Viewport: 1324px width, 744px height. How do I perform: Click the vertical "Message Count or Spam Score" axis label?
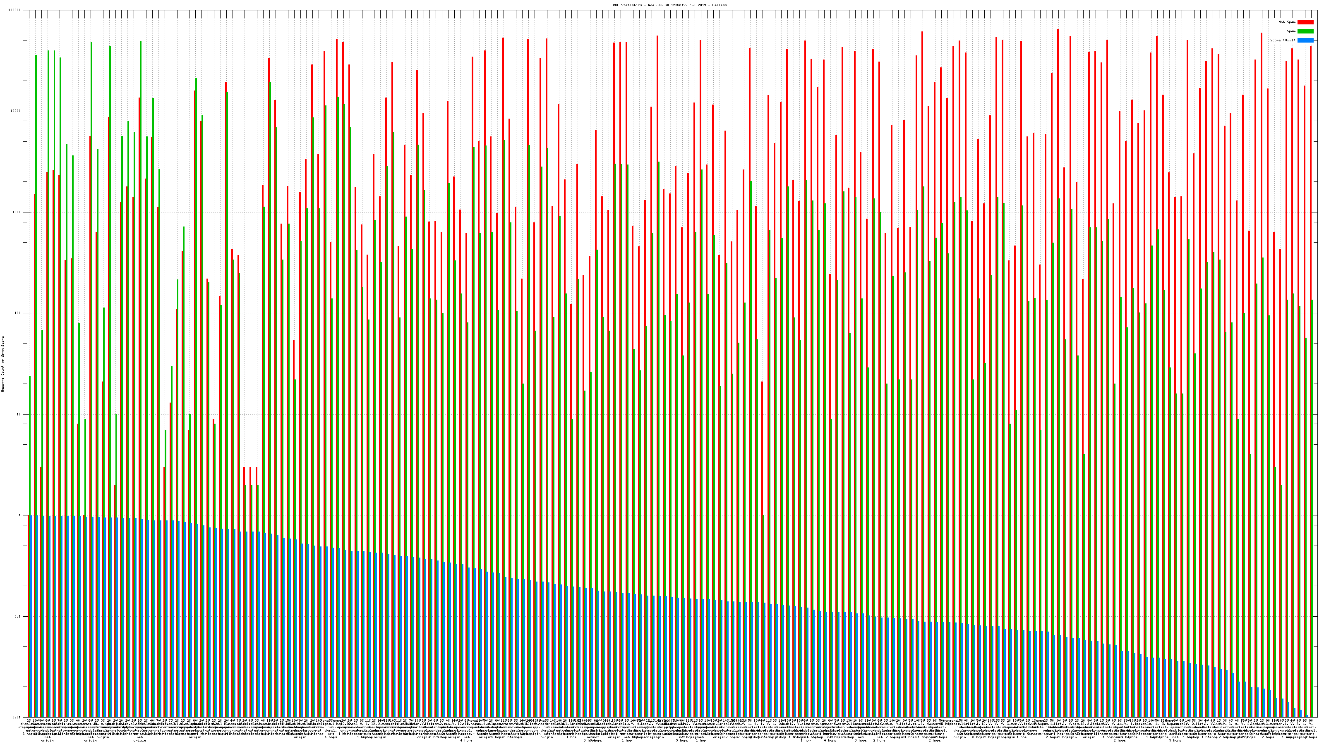[2, 364]
